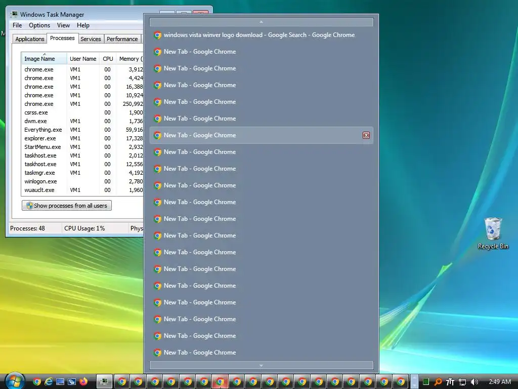This screenshot has width=518, height=389.
Task: Open the Options menu in Task Manager
Action: click(39, 25)
